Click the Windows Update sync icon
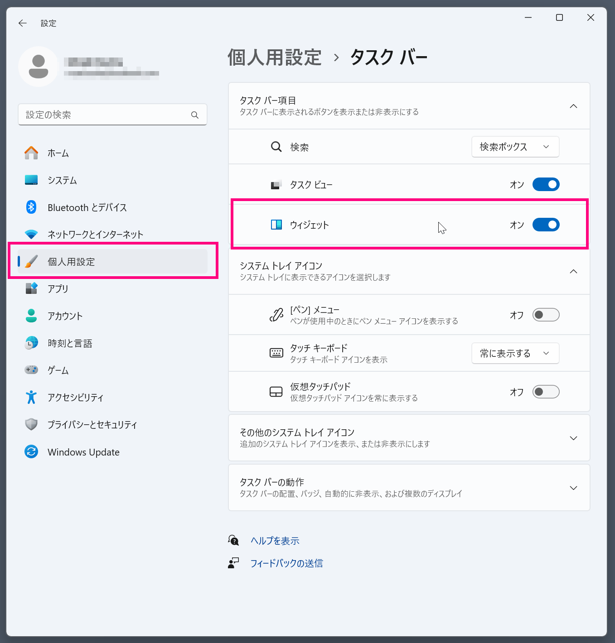This screenshot has width=615, height=643. [x=31, y=452]
